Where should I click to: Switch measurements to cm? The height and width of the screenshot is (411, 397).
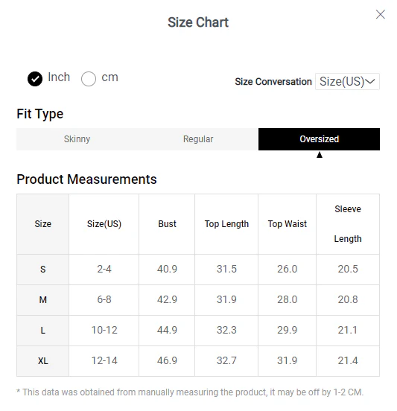pyautogui.click(x=89, y=79)
